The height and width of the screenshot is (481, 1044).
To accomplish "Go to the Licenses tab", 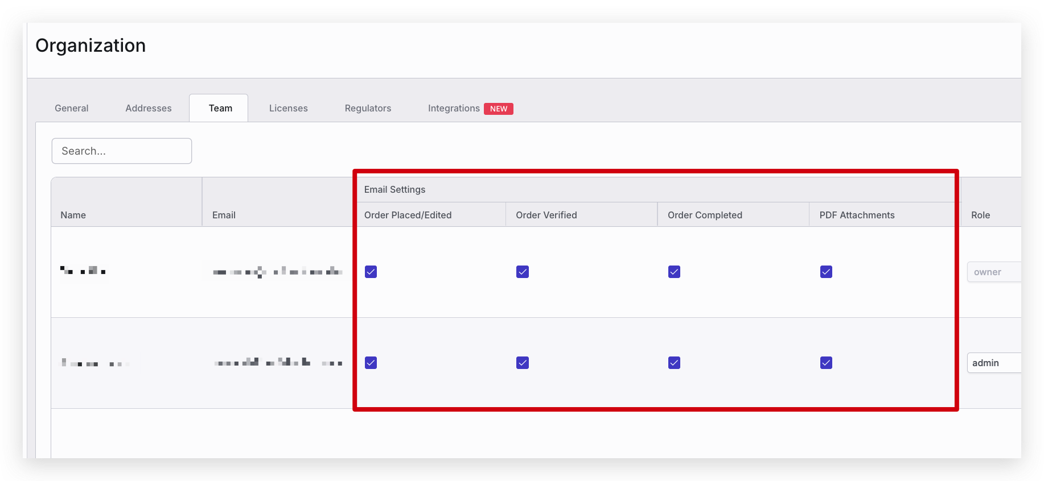I will (x=288, y=108).
